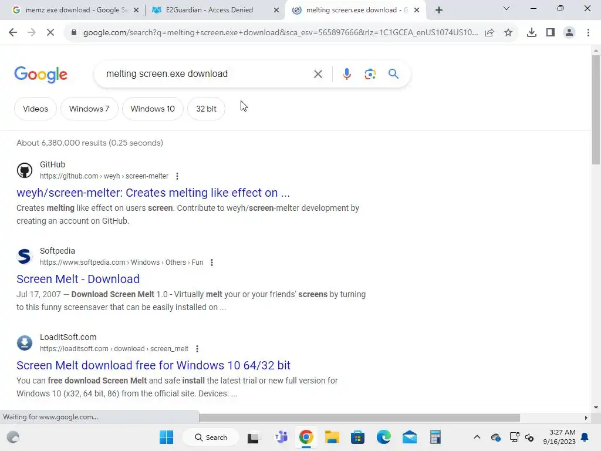Apply the Windows 10 filter chip
This screenshot has width=601, height=451.
coord(153,109)
